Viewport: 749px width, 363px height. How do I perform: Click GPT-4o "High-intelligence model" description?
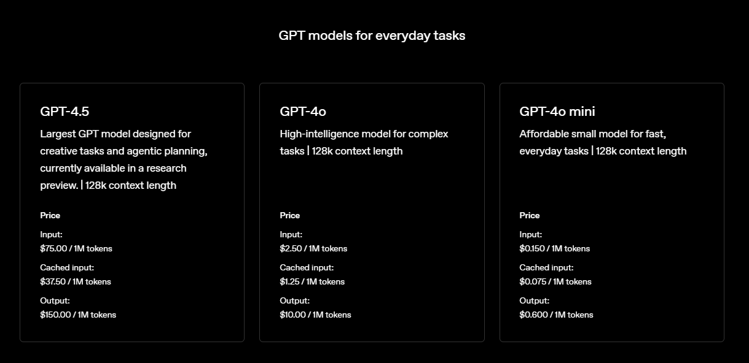[364, 142]
